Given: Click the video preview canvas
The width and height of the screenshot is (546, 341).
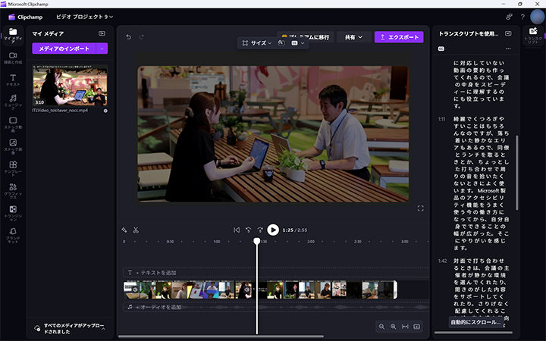Looking at the screenshot, I should point(273,134).
